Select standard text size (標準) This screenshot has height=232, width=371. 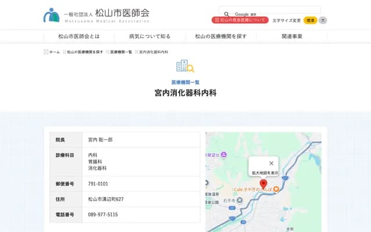pos(310,20)
